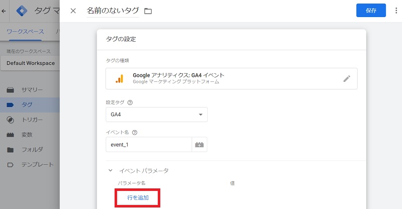
Task: Close the tag editor with the X icon
Action: 73,11
